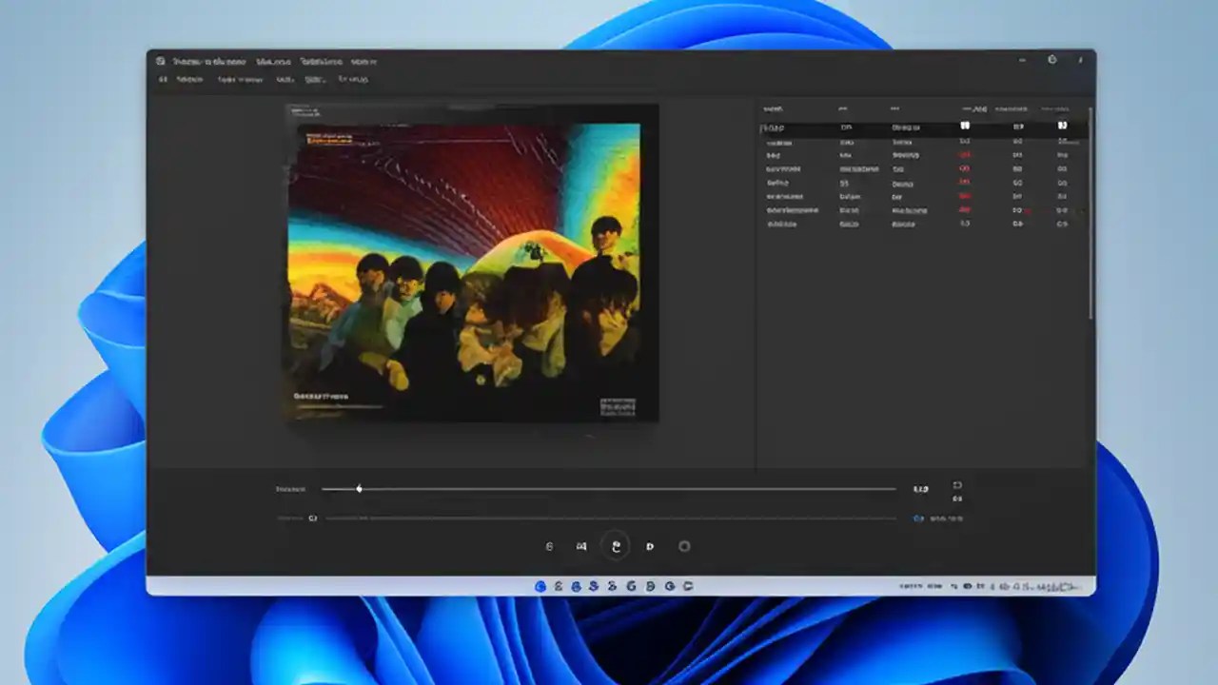Open the repeat icon right of playback controls
Screen dimensions: 1218x685
[x=684, y=546]
